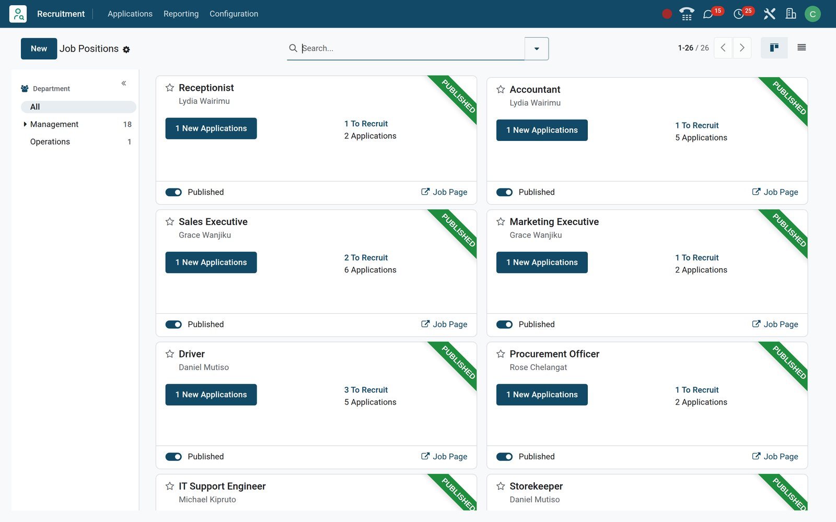Switch to list view icon
Screen dimensions: 836x522
pyautogui.click(x=802, y=48)
